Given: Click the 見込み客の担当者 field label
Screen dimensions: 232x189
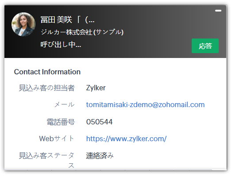Looking at the screenshot, I should pyautogui.click(x=46, y=88).
